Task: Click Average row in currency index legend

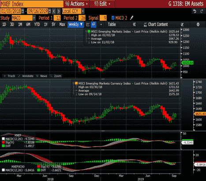Action: pyautogui.click(x=84, y=91)
